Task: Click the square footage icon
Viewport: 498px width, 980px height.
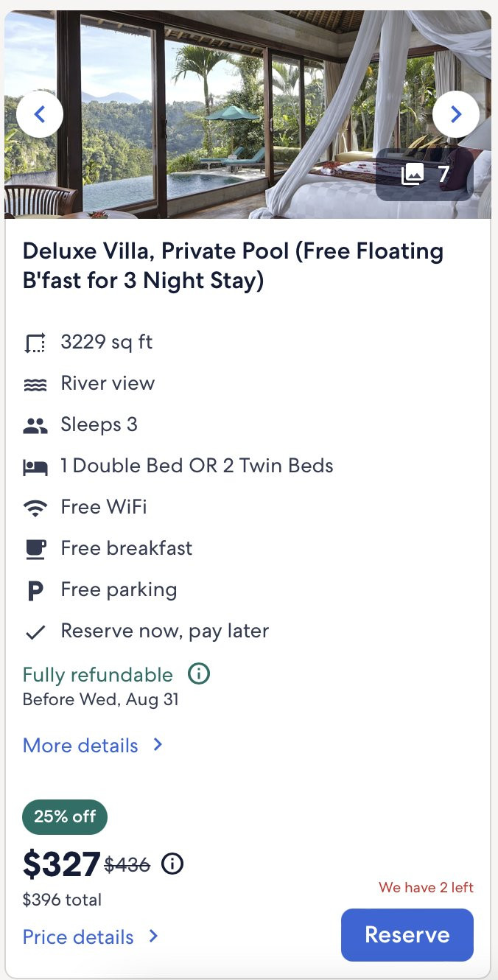Action: pos(35,343)
